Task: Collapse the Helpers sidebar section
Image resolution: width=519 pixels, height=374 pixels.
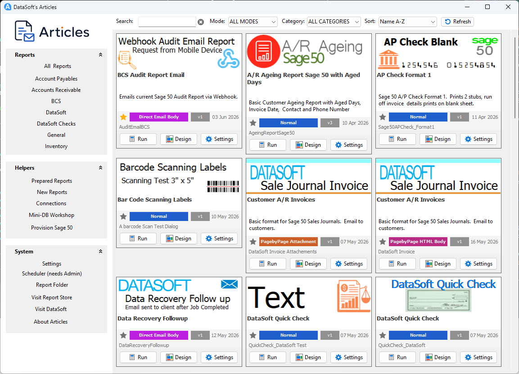Action: tap(100, 168)
